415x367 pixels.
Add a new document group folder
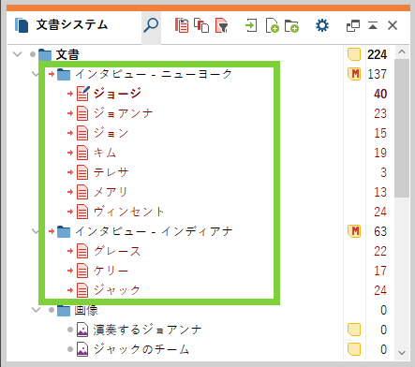(291, 26)
